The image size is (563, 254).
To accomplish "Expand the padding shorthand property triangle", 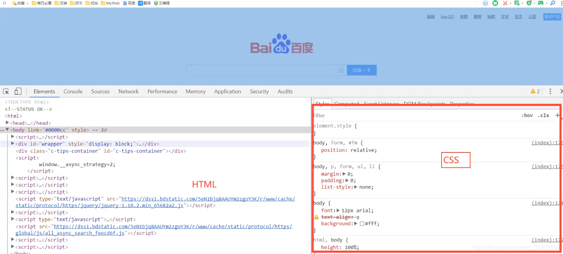I will coord(347,180).
